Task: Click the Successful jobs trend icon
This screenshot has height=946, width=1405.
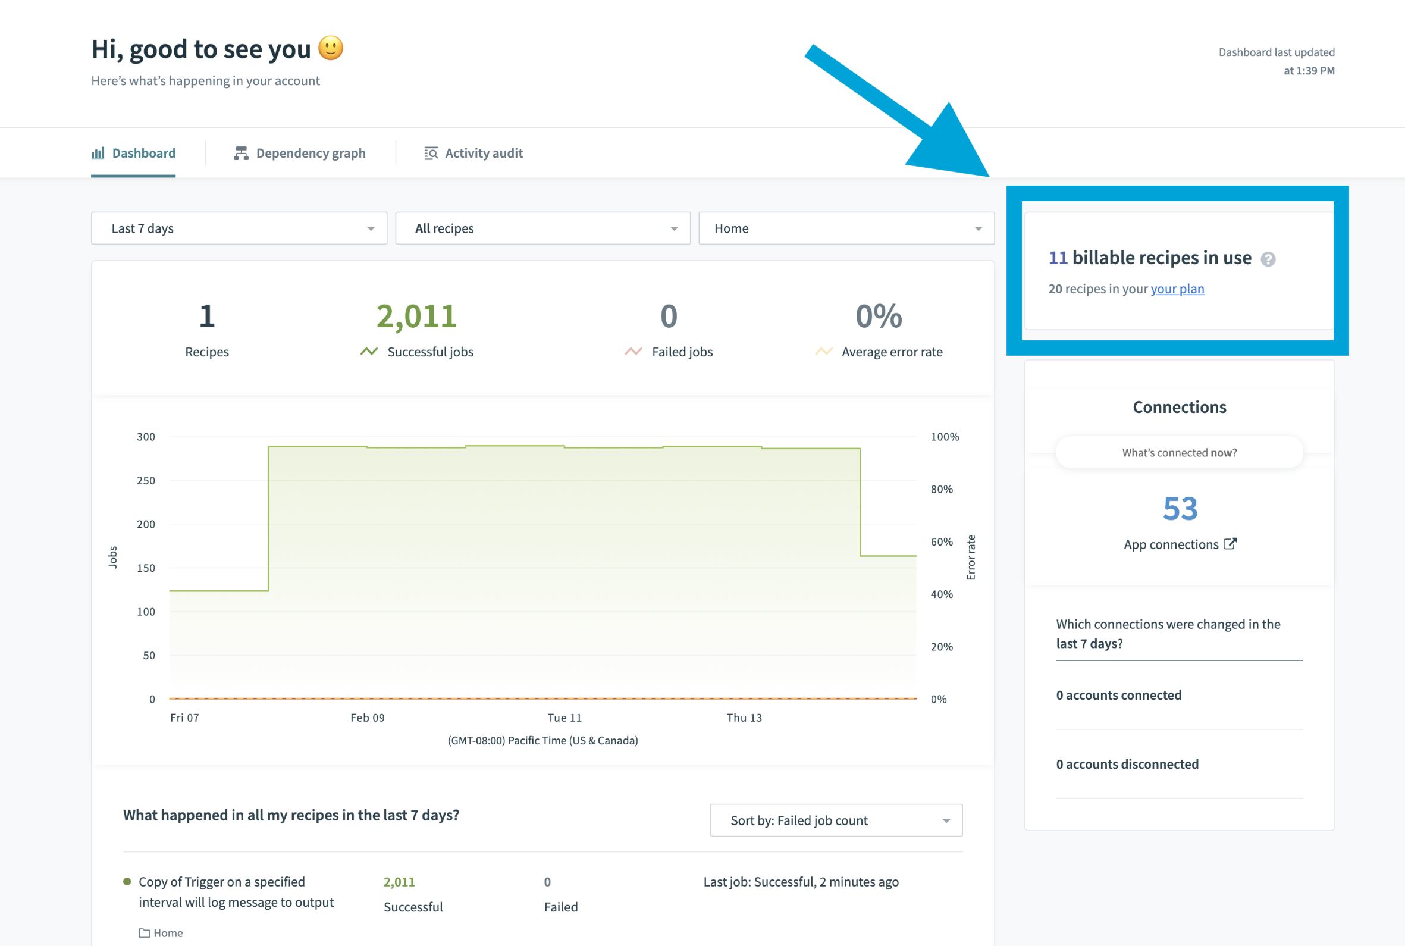Action: 369,351
